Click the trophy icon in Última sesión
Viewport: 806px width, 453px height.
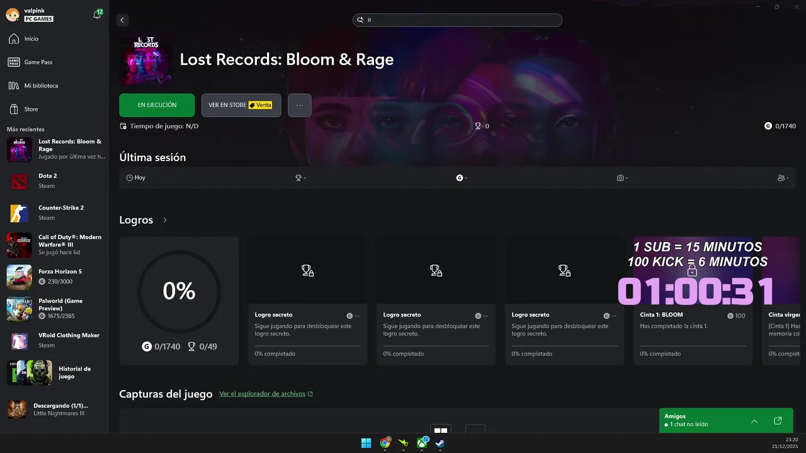click(x=298, y=178)
